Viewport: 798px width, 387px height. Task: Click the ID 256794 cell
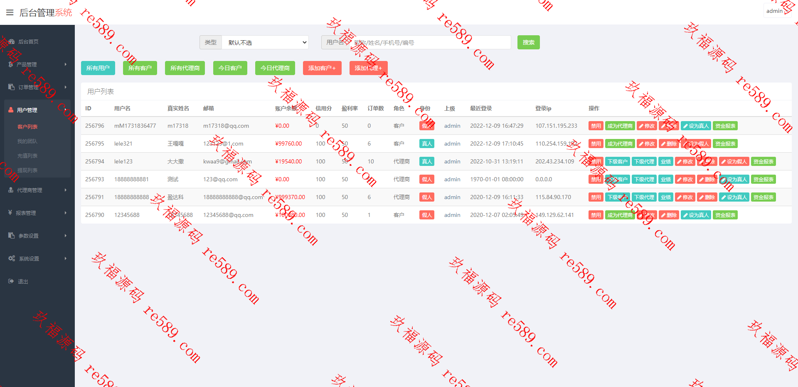(95, 162)
